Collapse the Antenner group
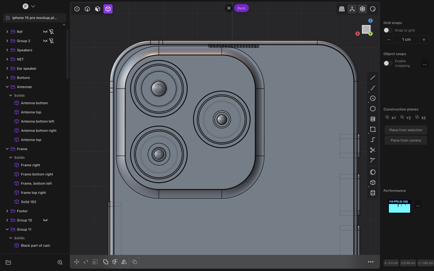Image resolution: width=434 pixels, height=271 pixels. click(x=7, y=87)
